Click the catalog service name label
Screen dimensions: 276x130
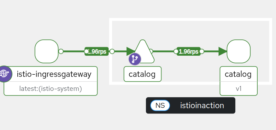[142, 74]
